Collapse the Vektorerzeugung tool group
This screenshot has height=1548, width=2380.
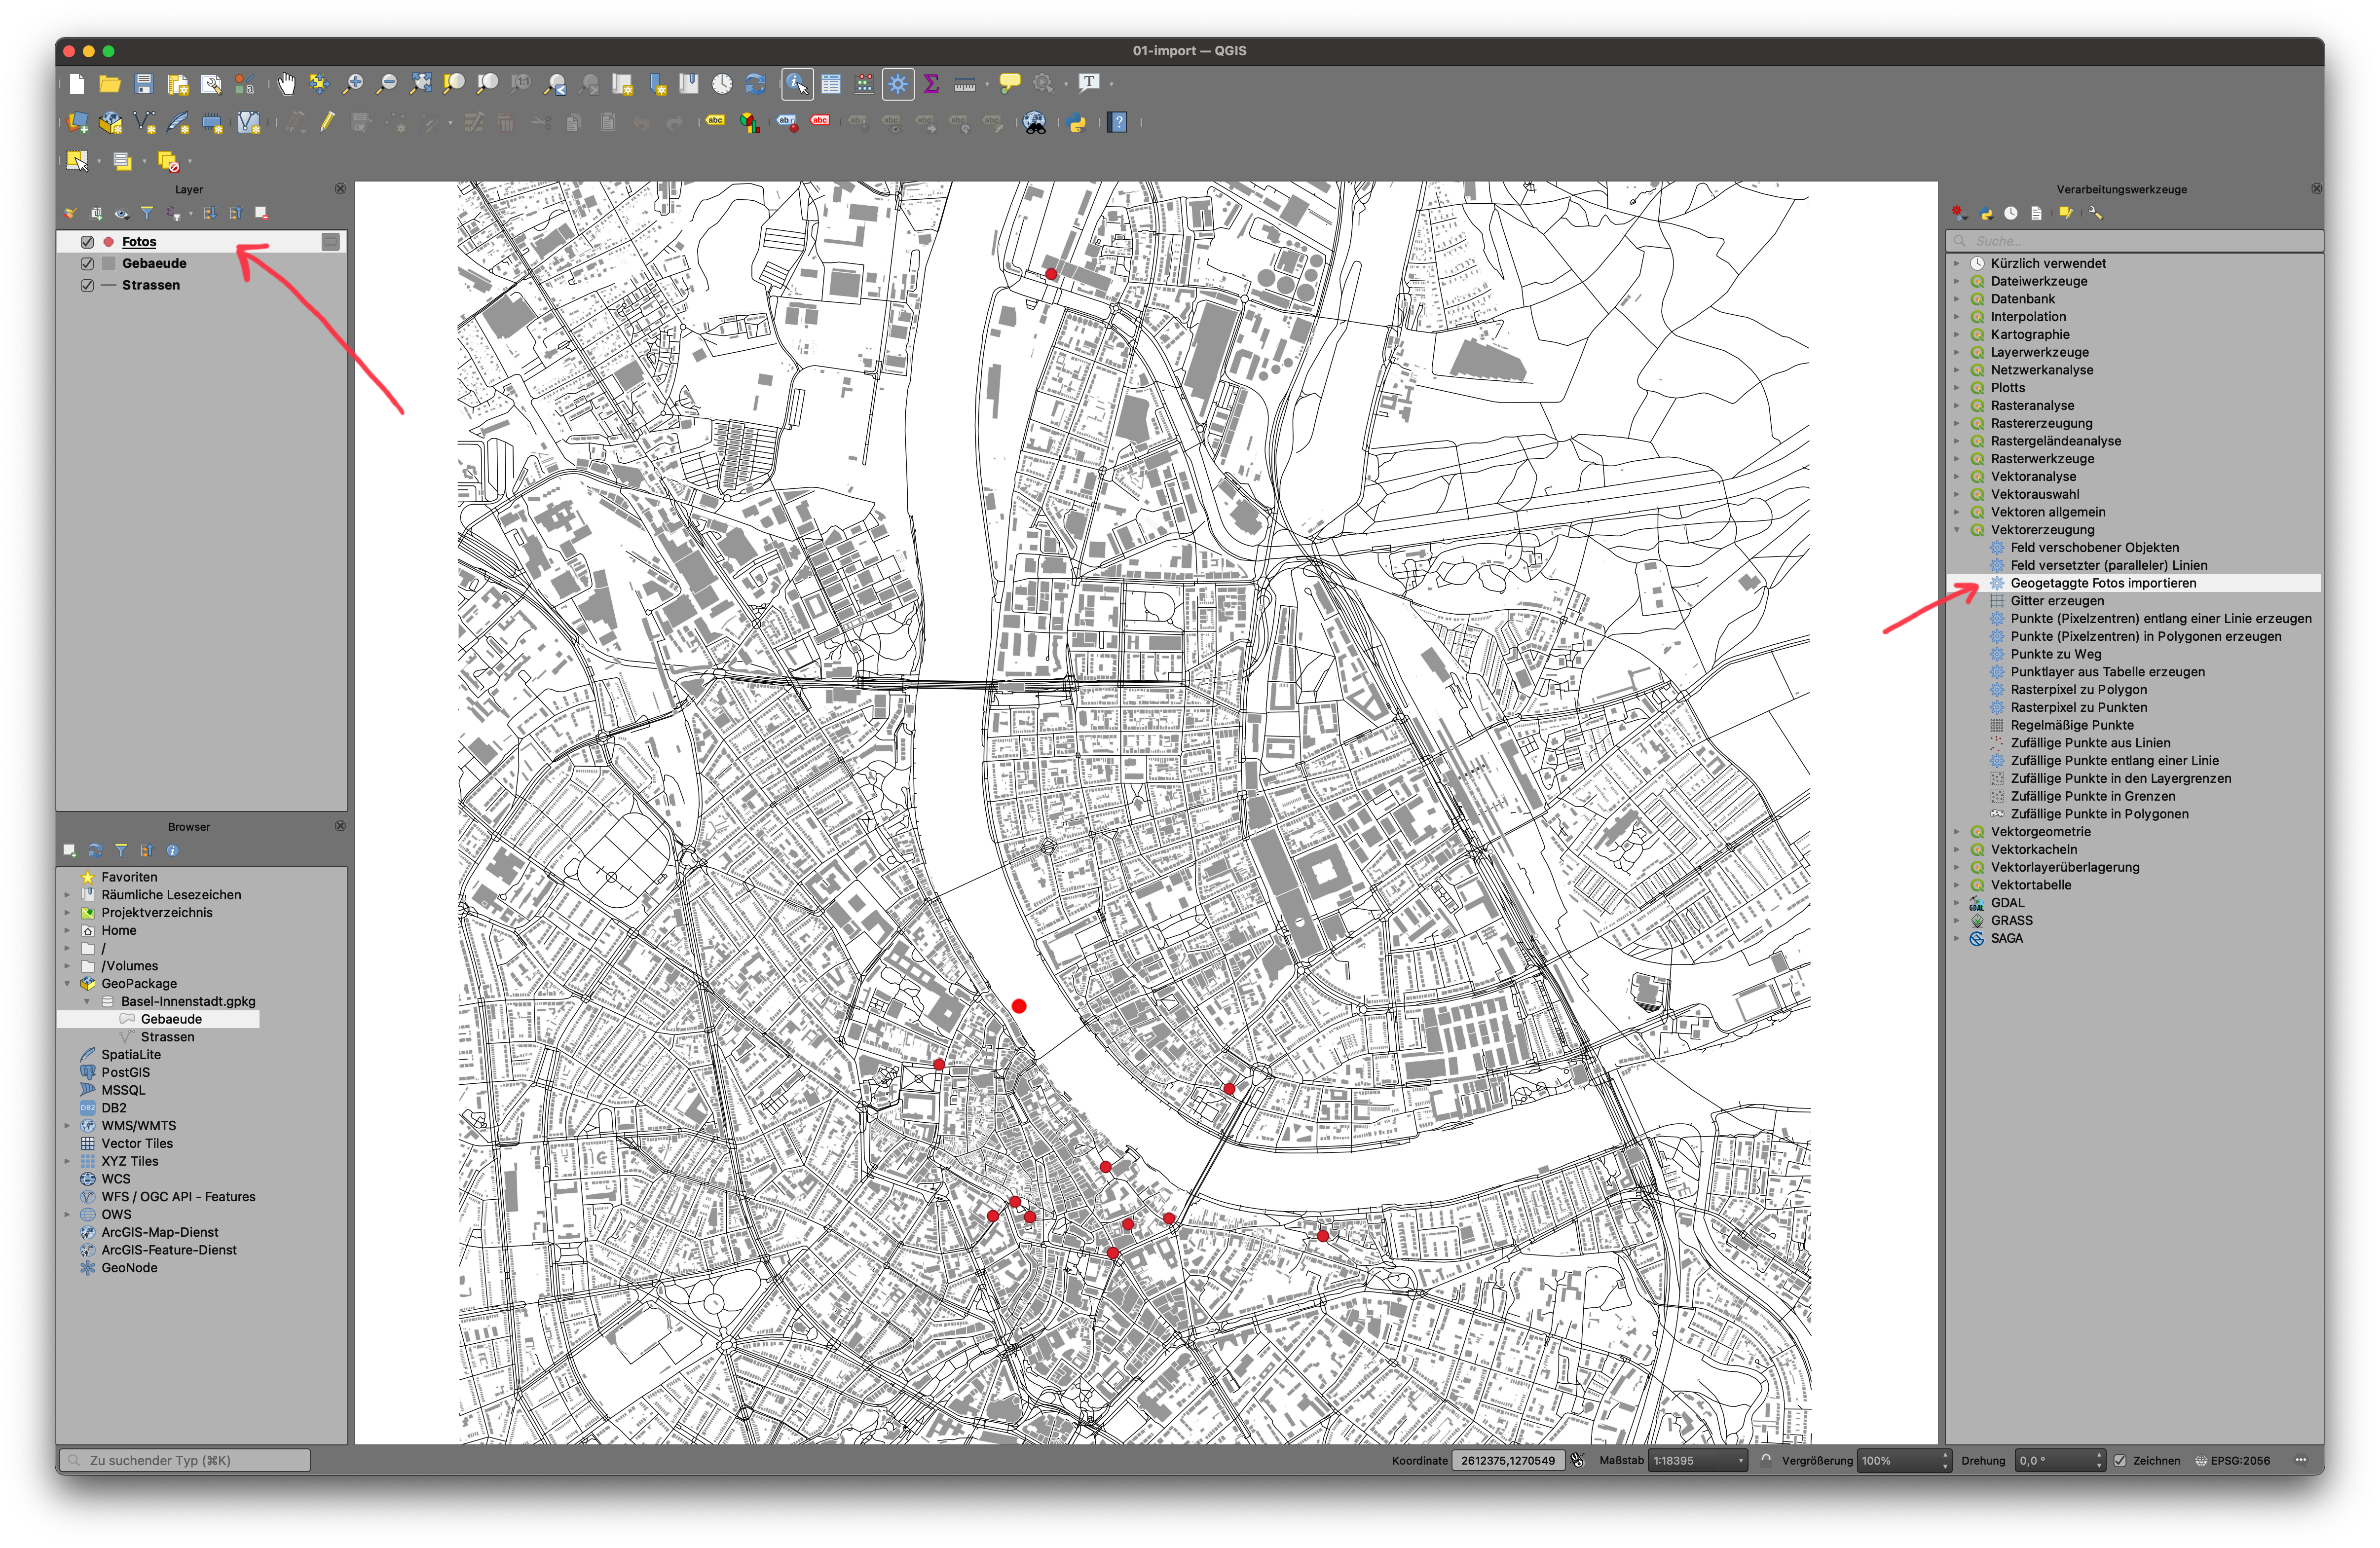coord(1957,530)
